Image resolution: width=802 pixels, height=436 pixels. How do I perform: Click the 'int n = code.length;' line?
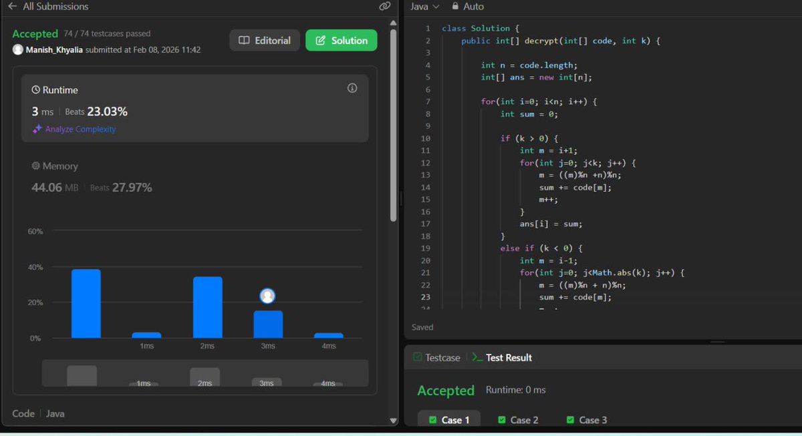(x=529, y=65)
